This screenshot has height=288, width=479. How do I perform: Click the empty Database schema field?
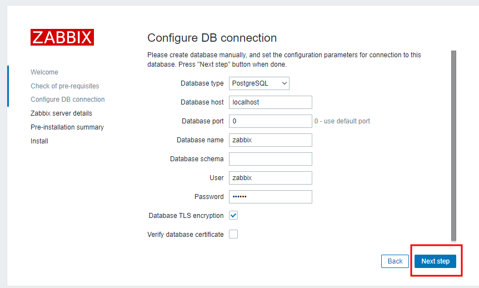tap(271, 159)
